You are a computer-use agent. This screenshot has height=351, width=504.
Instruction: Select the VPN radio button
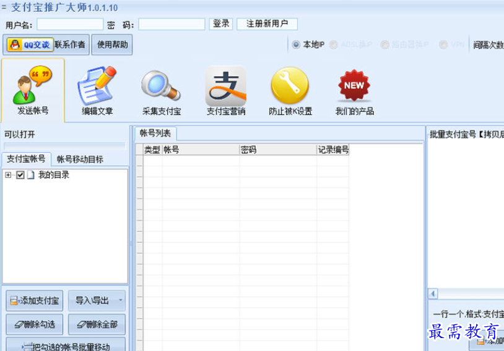tap(443, 44)
